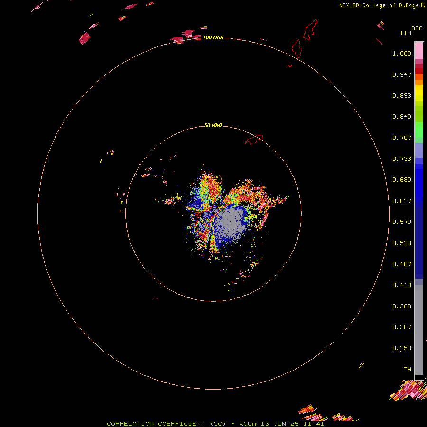Click the TH threshold label
Viewport: 427px width, 427px height.
click(x=408, y=370)
